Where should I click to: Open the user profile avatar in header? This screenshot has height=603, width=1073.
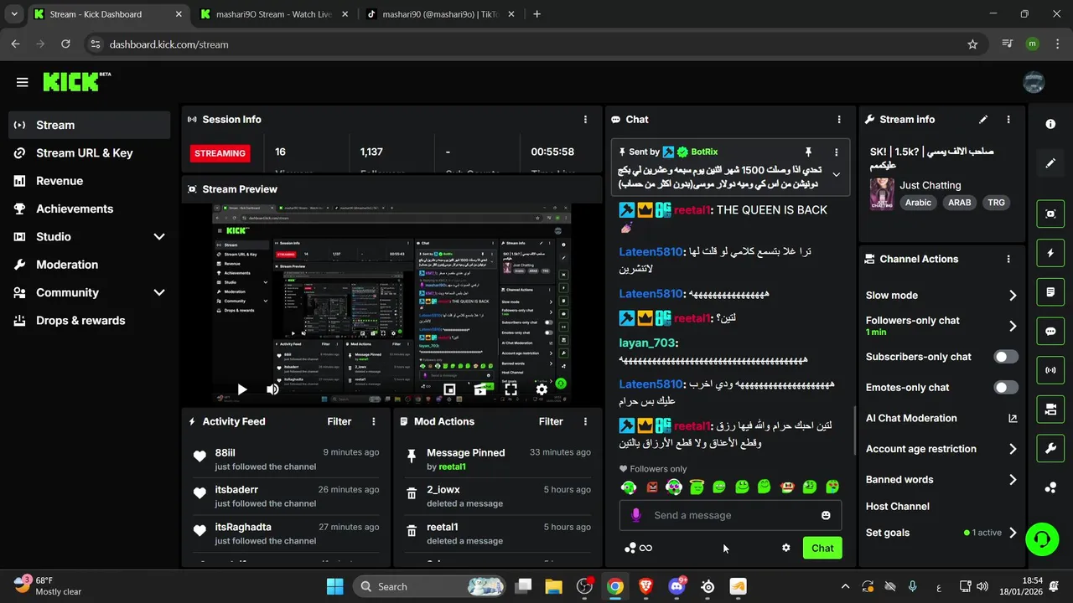point(1034,82)
